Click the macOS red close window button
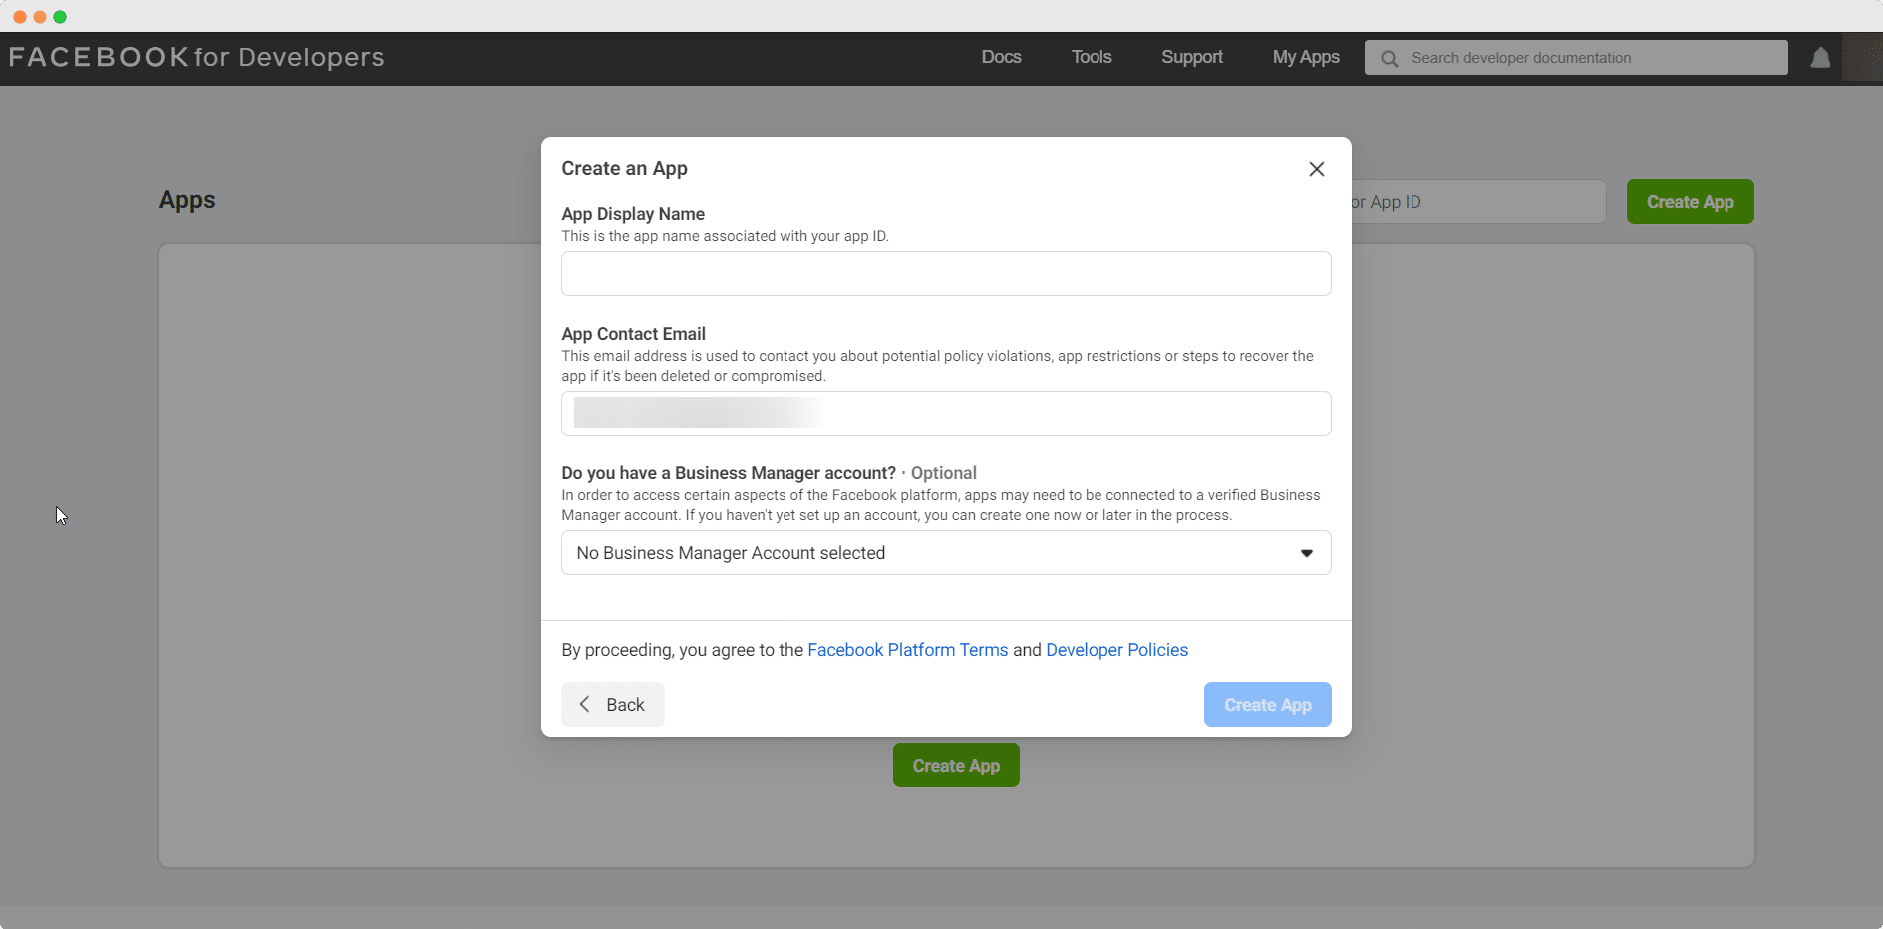 [19, 17]
